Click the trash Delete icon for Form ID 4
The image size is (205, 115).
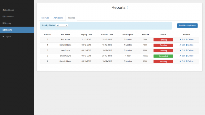pyautogui.click(x=187, y=45)
